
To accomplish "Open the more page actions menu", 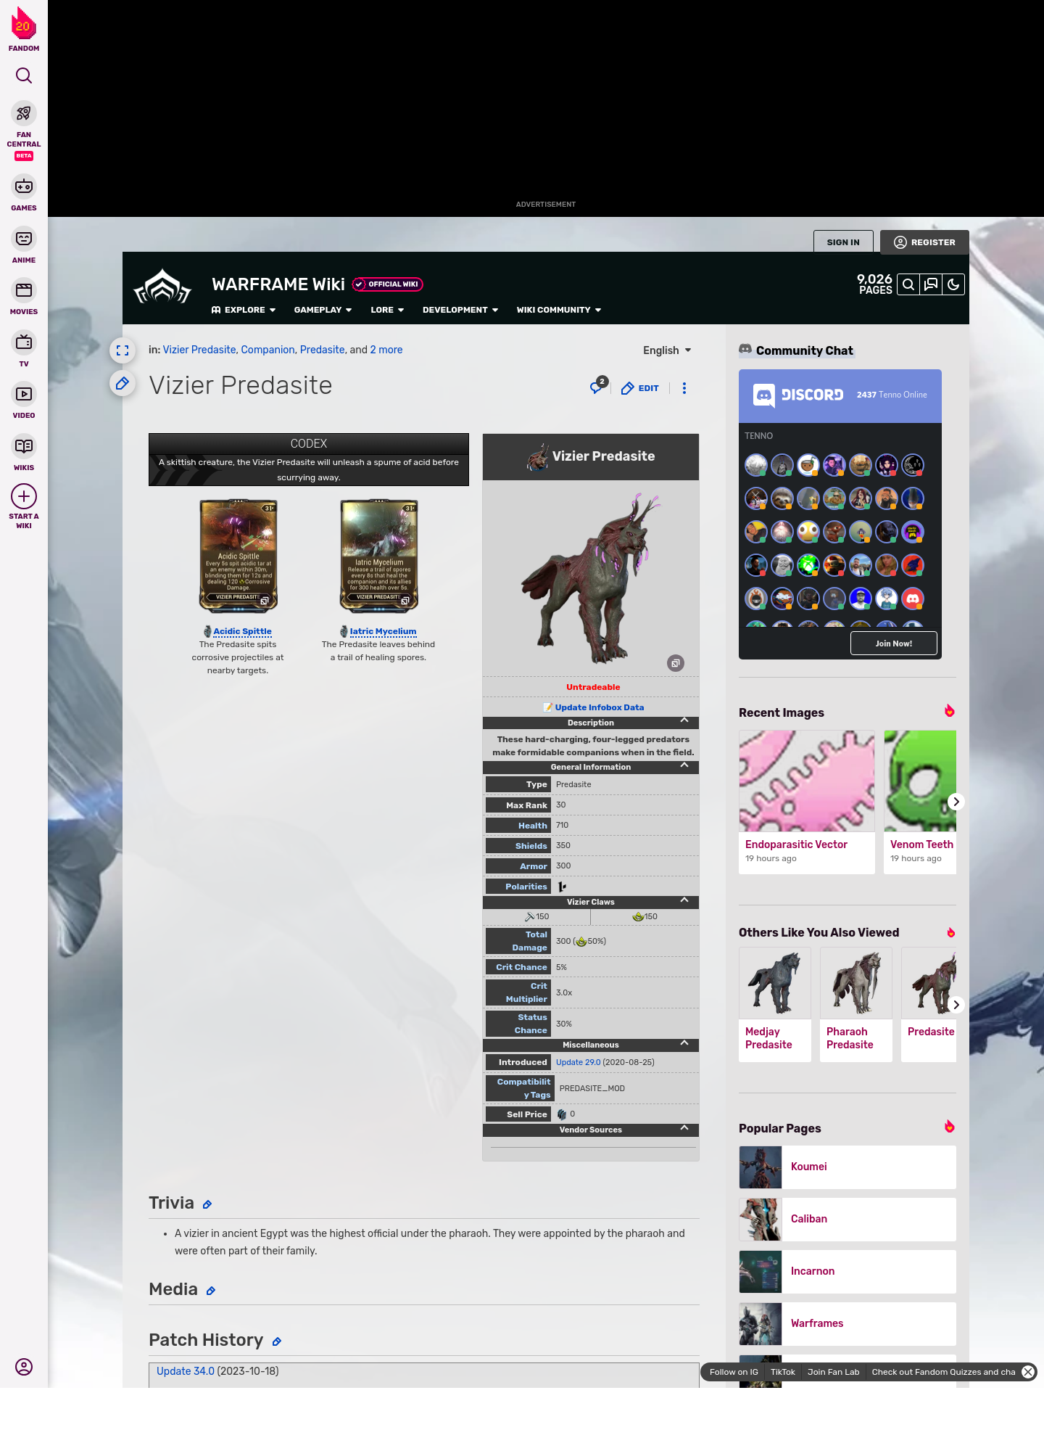I will (684, 388).
